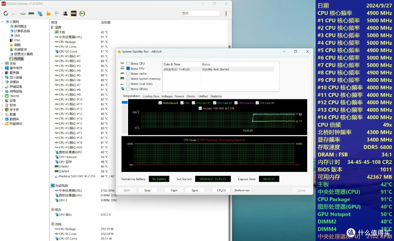
Task: Open the CPUID button
Action: tap(221, 190)
